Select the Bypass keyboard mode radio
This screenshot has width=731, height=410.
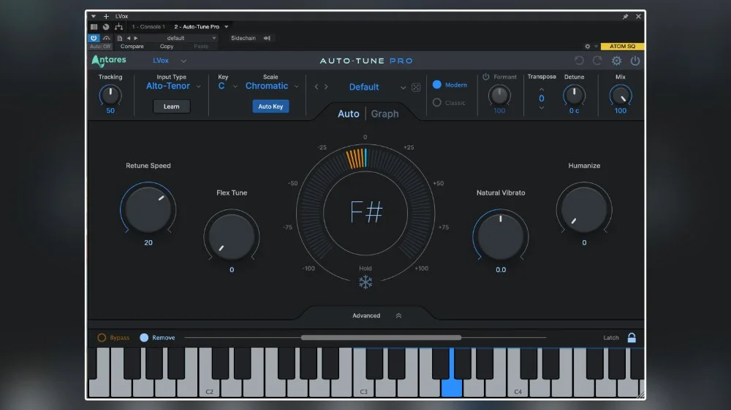click(102, 337)
